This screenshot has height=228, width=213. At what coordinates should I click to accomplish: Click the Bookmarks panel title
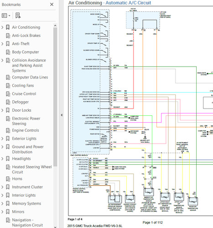point(11,5)
